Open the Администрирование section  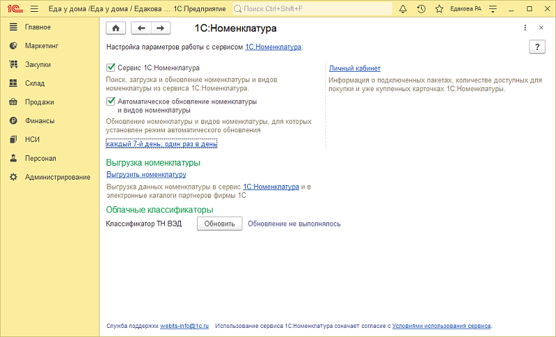(57, 177)
